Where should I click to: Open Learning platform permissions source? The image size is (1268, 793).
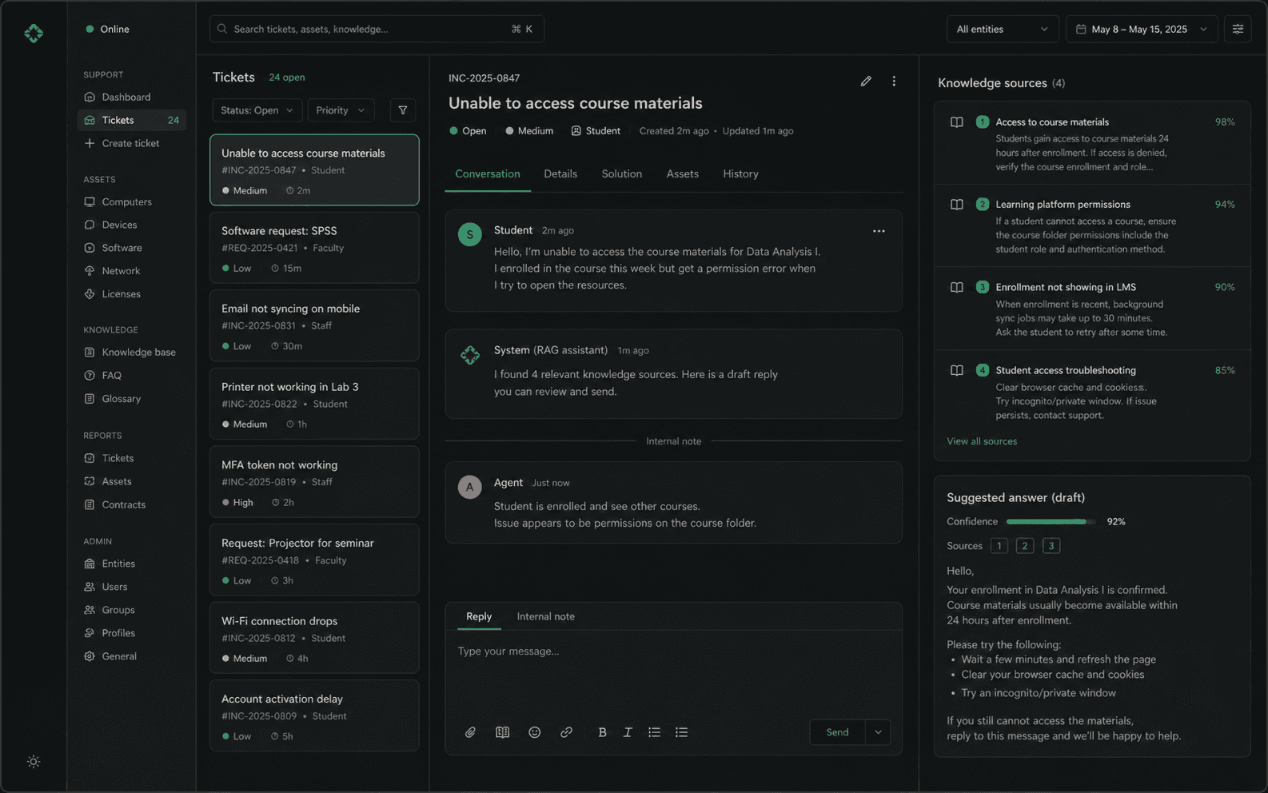[x=1092, y=226]
